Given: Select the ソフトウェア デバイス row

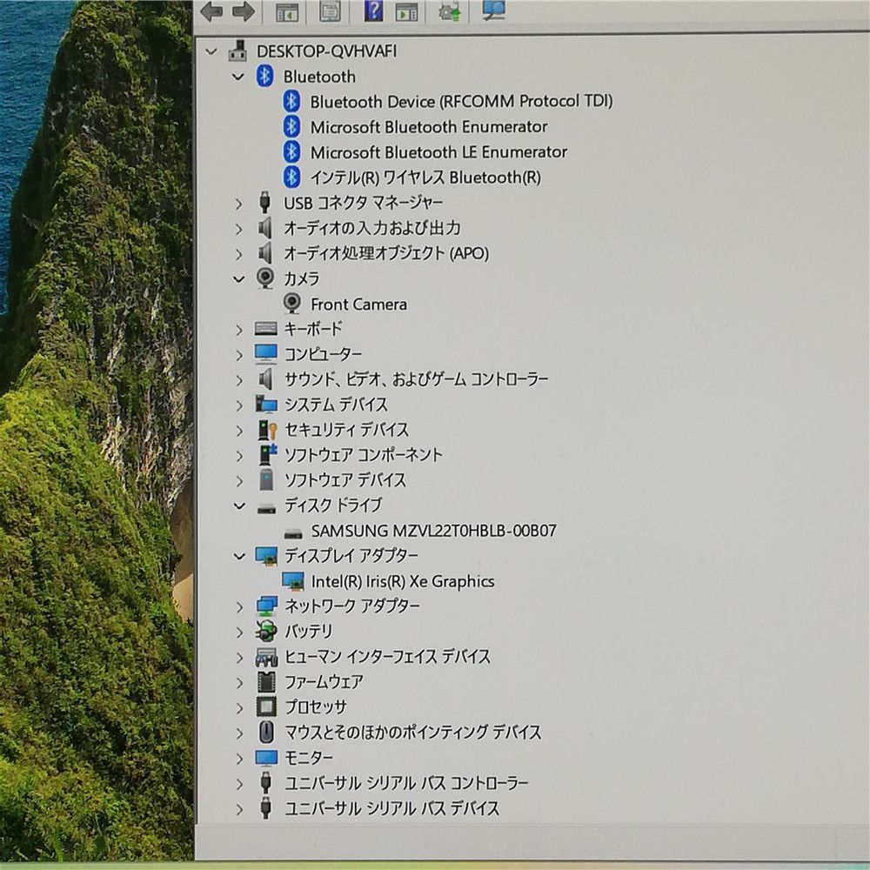Looking at the screenshot, I should click(x=345, y=480).
